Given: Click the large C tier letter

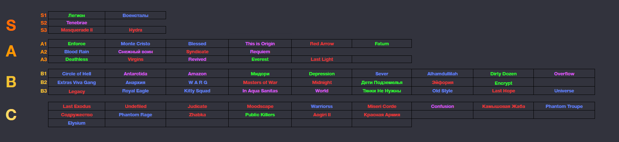Looking at the screenshot, I should (x=11, y=115).
